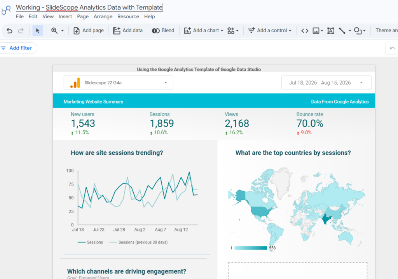This screenshot has width=398, height=279.
Task: Click the URL embed code icon
Action: 305,31
